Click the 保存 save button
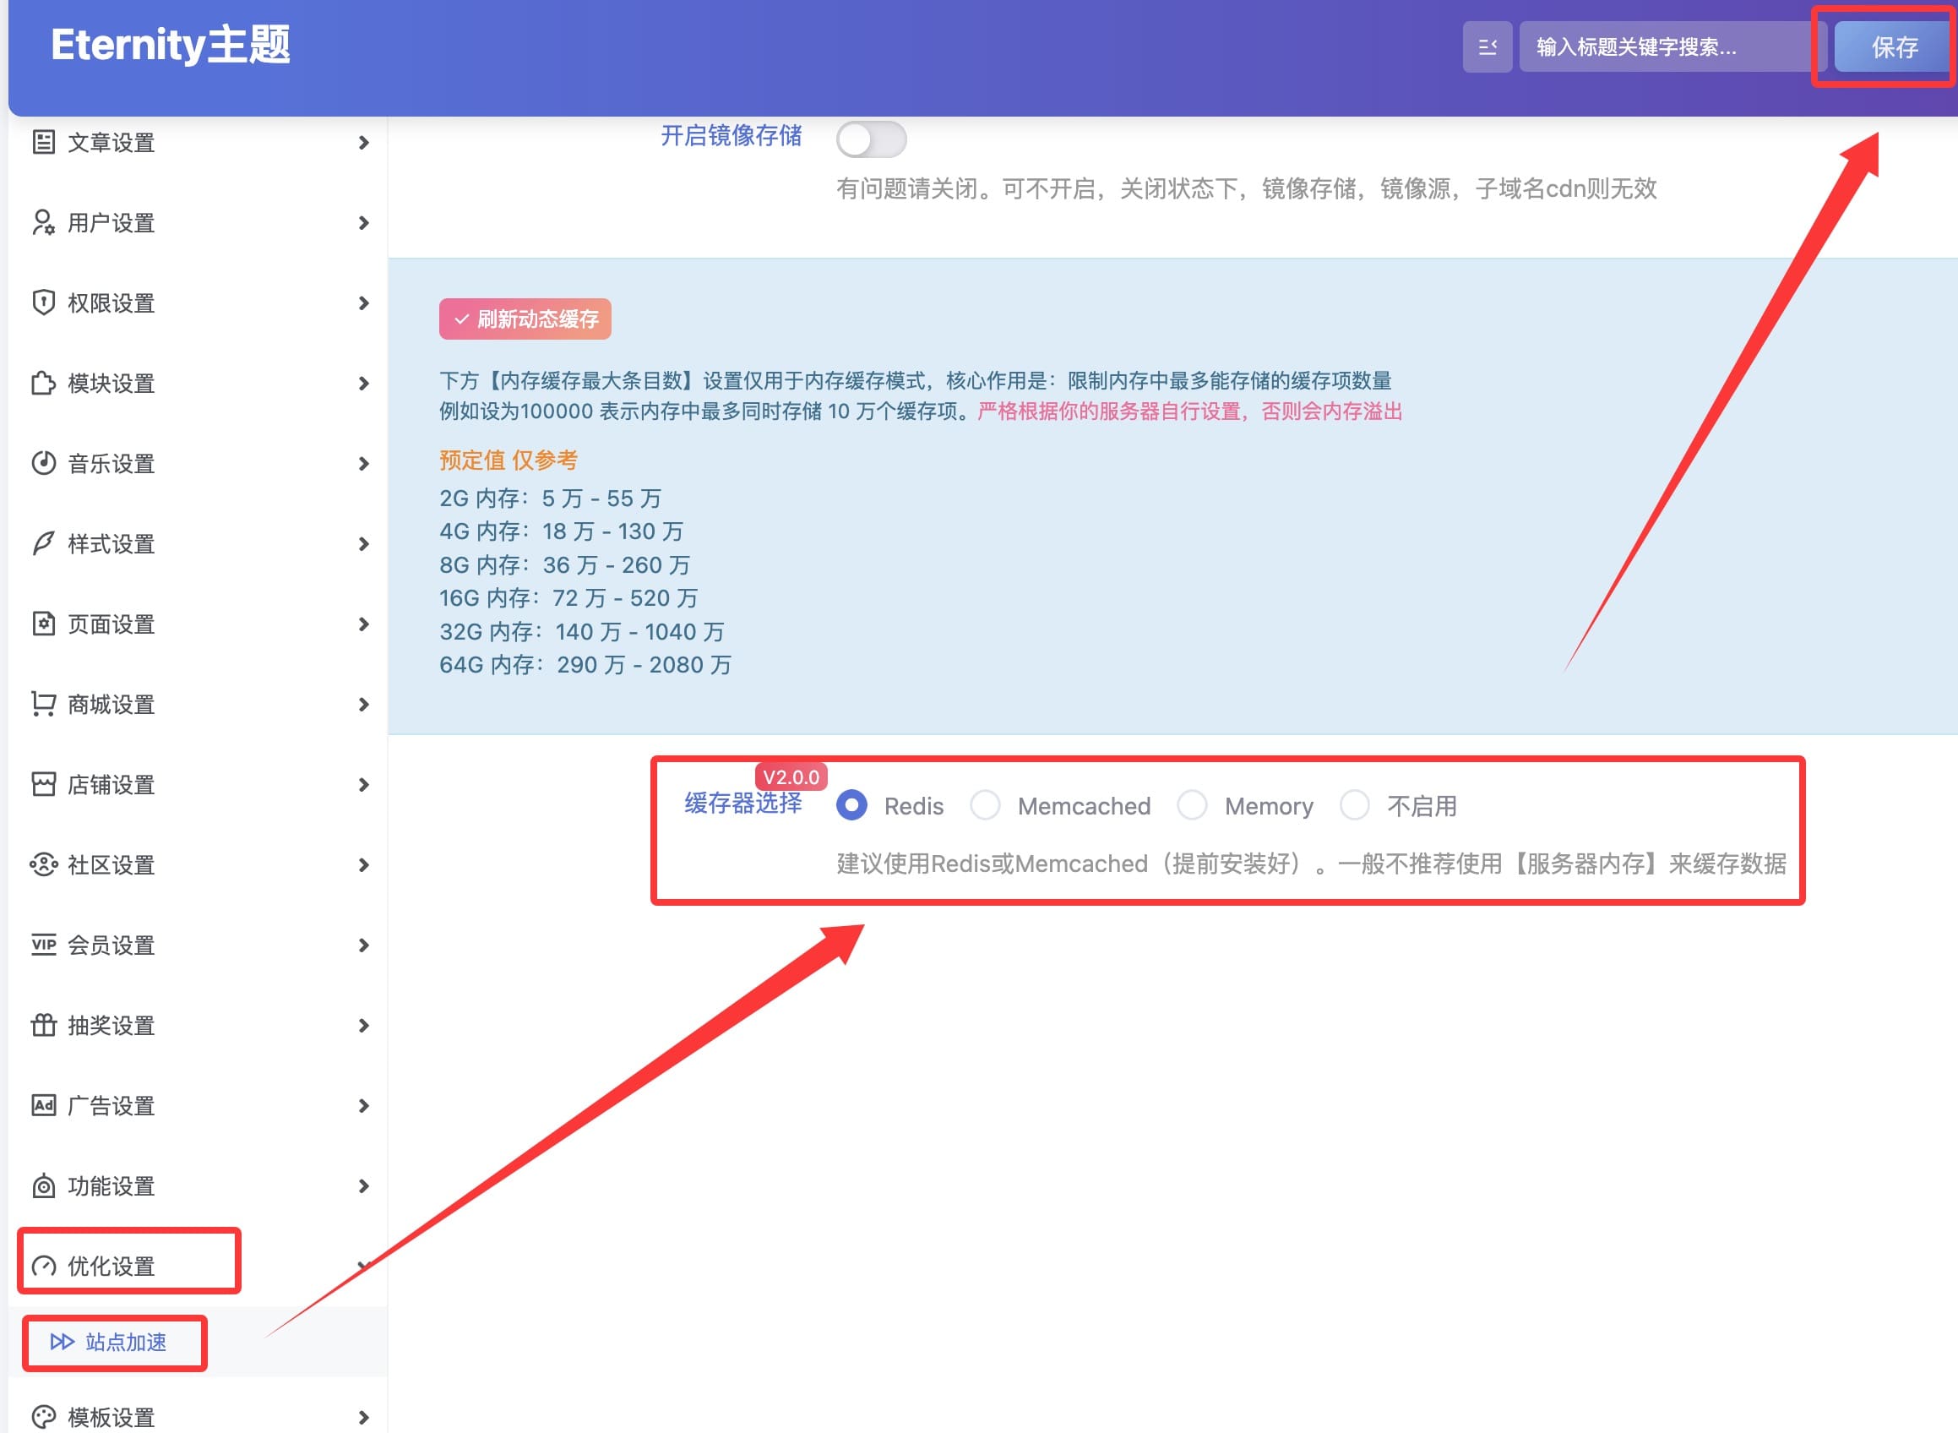The height and width of the screenshot is (1433, 1958). tap(1893, 46)
